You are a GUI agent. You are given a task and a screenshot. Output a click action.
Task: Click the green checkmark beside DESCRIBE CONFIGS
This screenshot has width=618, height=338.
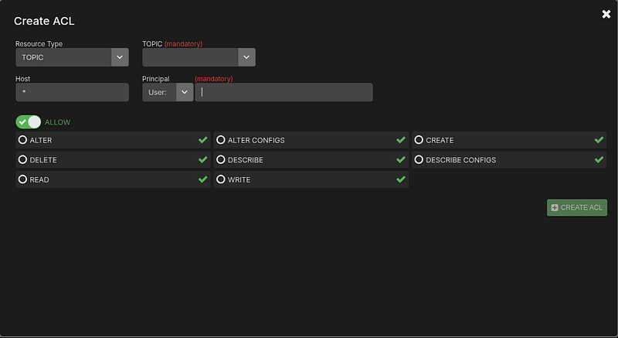[599, 160]
